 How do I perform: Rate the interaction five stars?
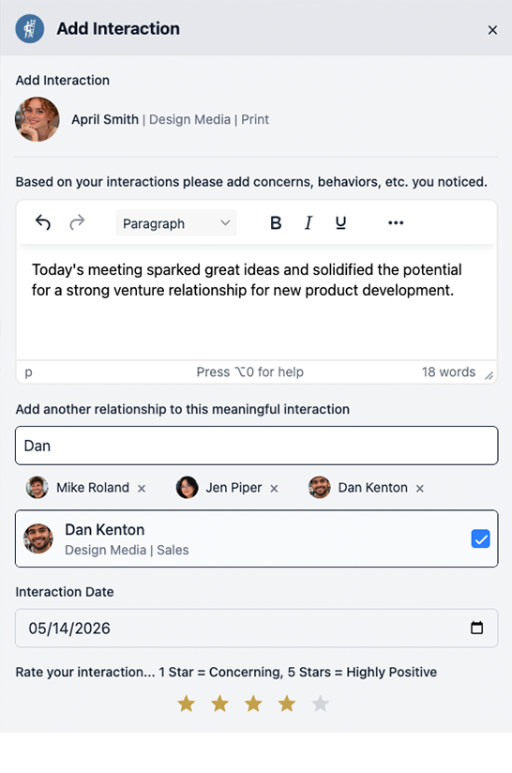[321, 704]
